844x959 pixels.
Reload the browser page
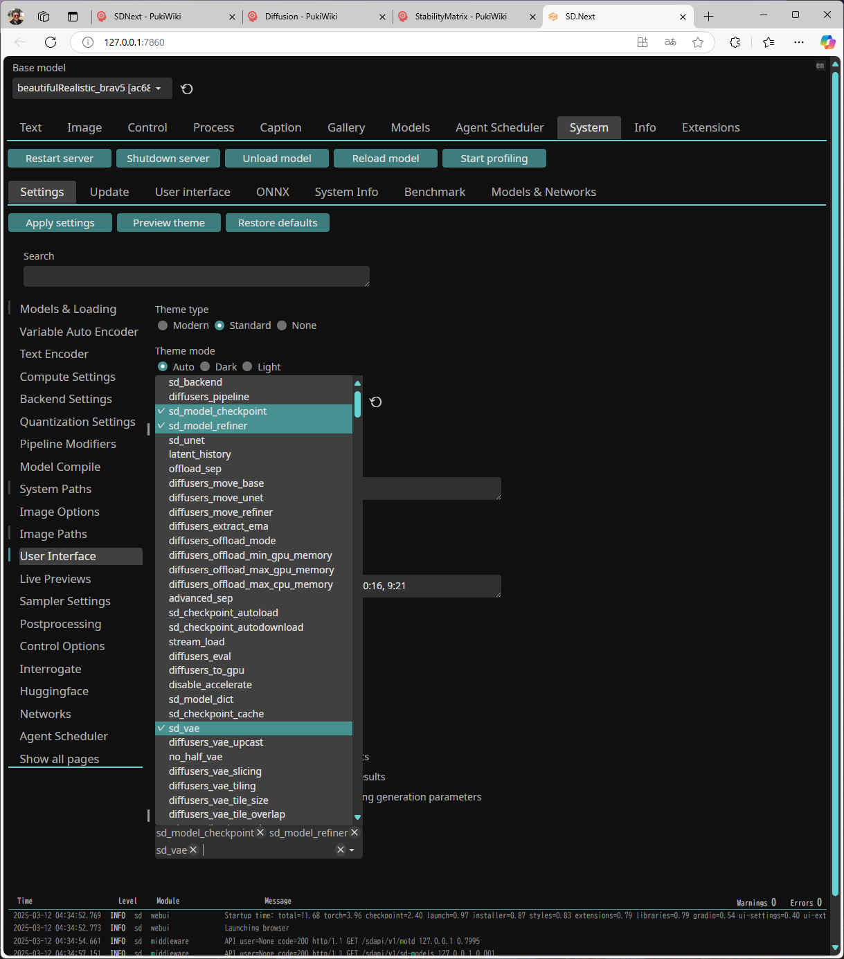51,42
